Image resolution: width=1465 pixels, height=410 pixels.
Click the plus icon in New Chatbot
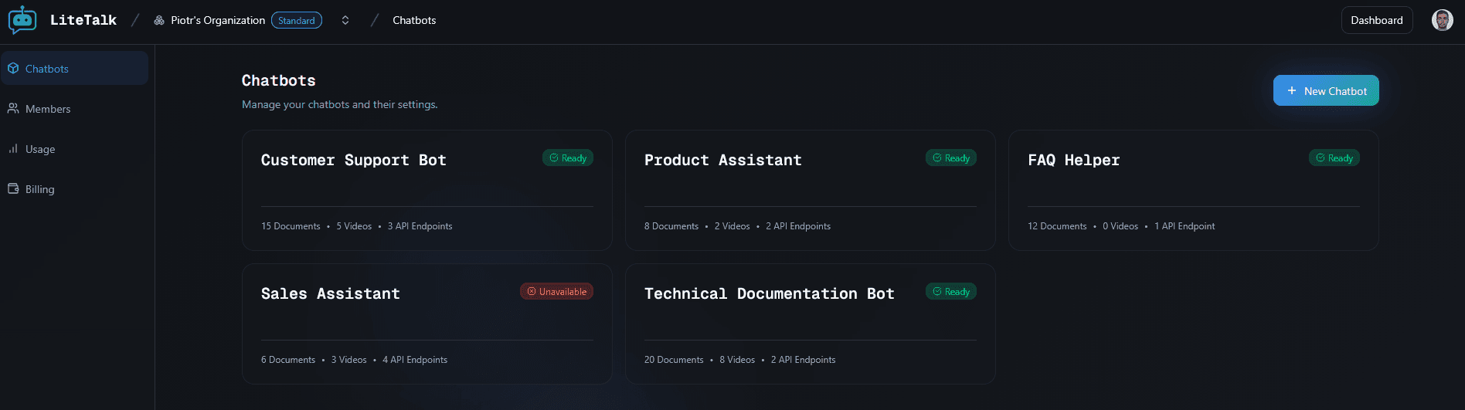pos(1292,90)
